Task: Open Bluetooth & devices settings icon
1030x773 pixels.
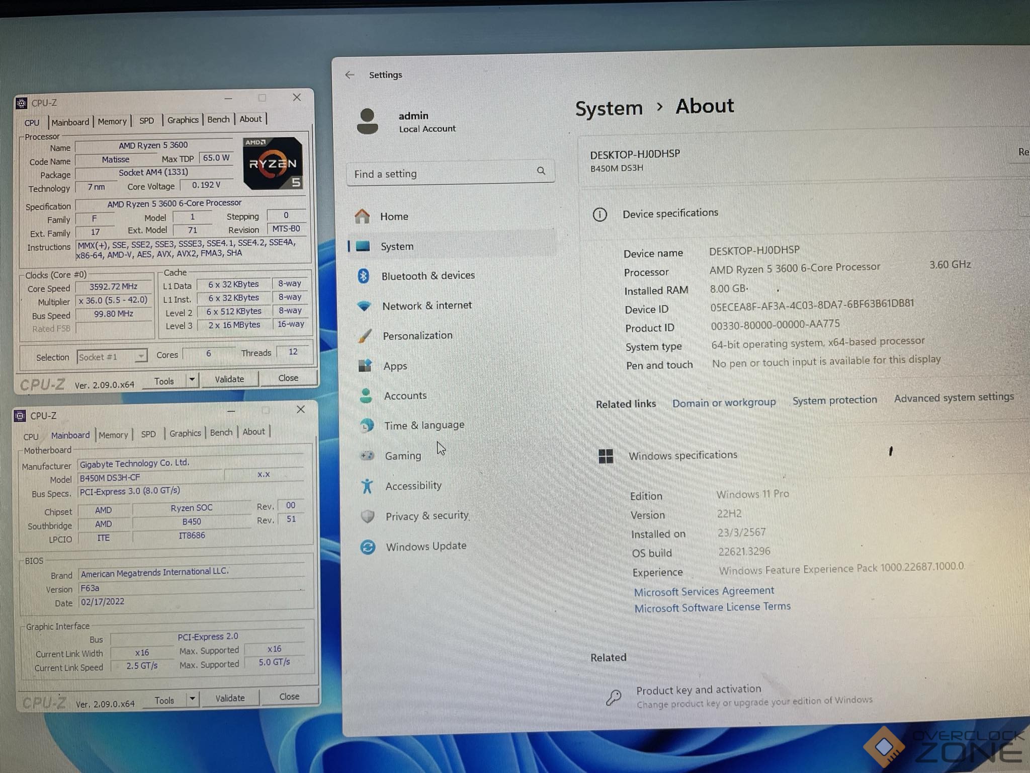Action: [x=364, y=276]
